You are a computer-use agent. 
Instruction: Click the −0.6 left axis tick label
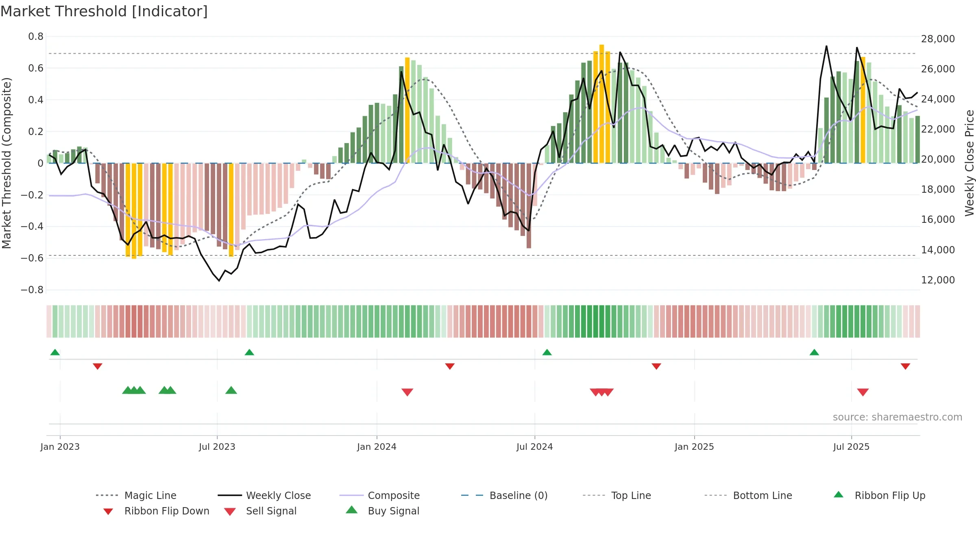pos(32,258)
